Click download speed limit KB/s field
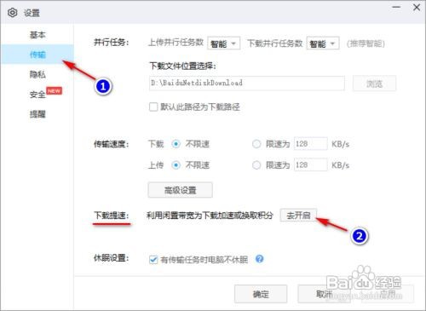Viewport: 426px width, 311px height. click(310, 144)
